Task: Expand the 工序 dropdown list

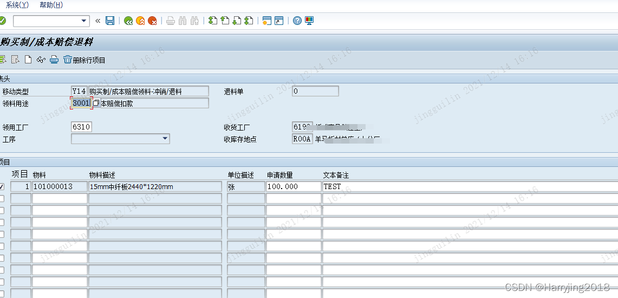Action: 165,138
